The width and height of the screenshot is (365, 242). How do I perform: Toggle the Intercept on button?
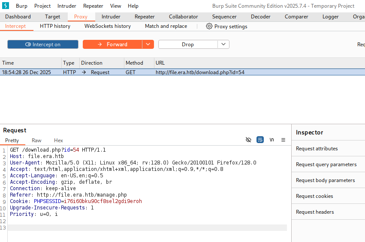coord(43,45)
